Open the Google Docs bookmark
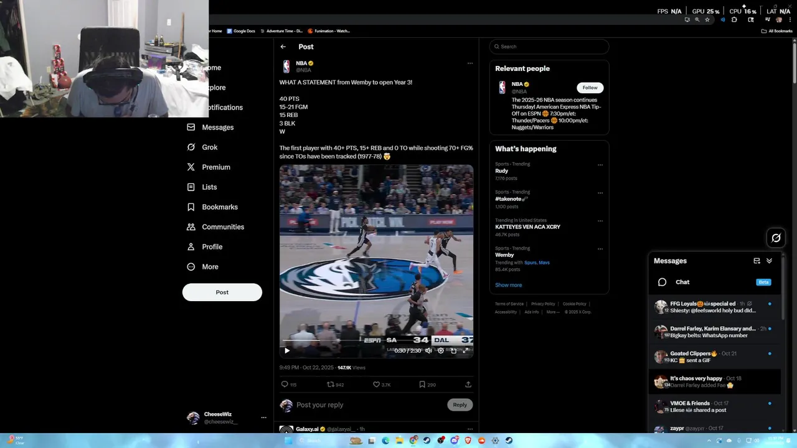The width and height of the screenshot is (797, 448). pos(241,31)
